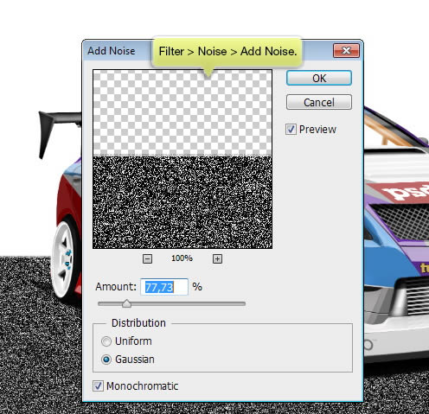
Task: Select Uniform distribution
Action: [106, 341]
